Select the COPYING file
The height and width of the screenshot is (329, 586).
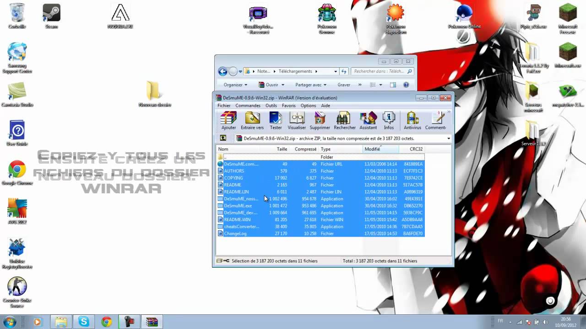[320, 178]
